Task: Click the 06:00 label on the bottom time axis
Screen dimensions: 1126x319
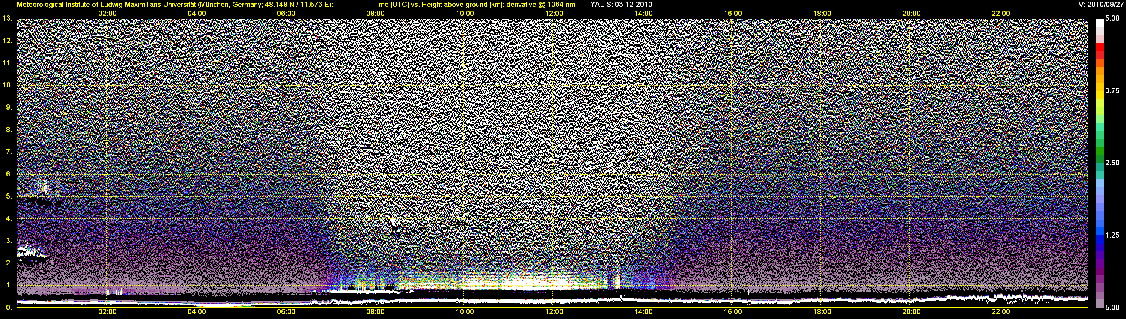Action: (286, 312)
